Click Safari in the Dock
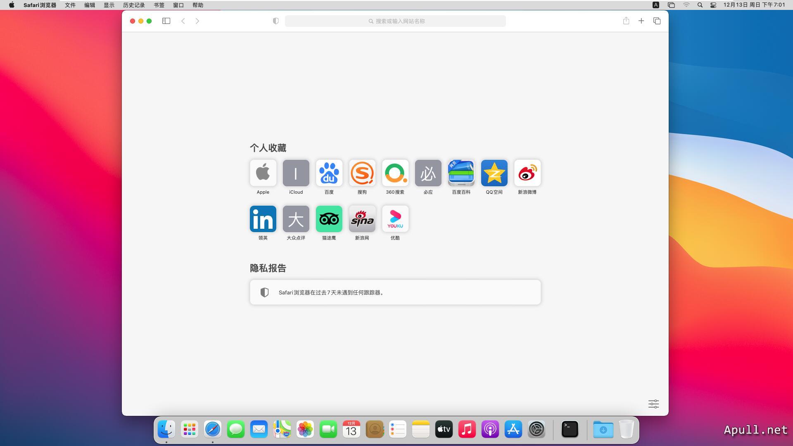Viewport: 793px width, 446px height. [213, 429]
